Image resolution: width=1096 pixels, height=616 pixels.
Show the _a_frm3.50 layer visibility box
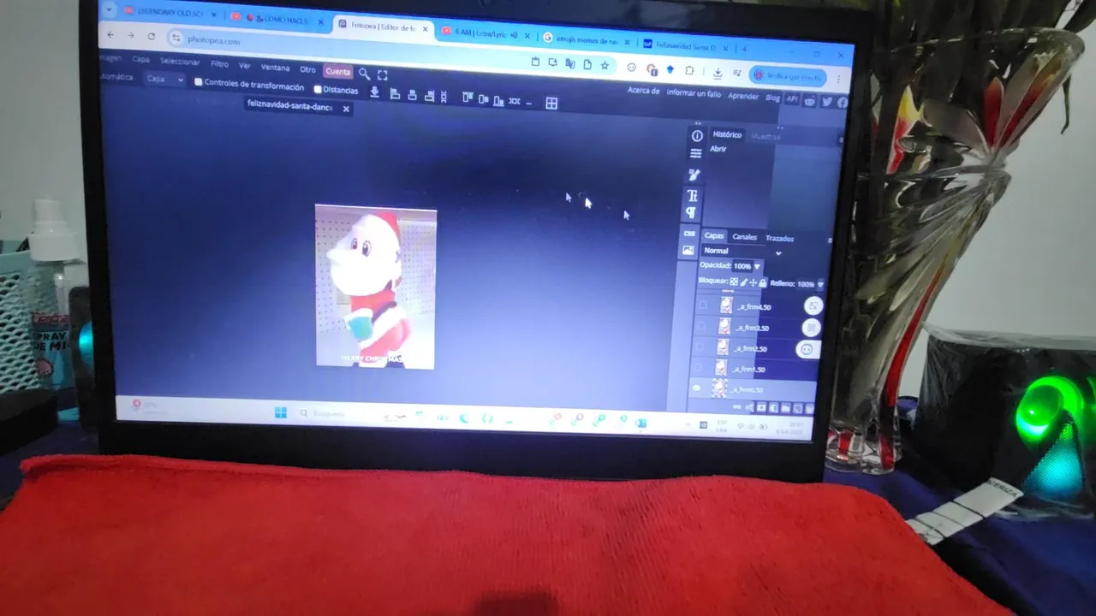pos(702,325)
